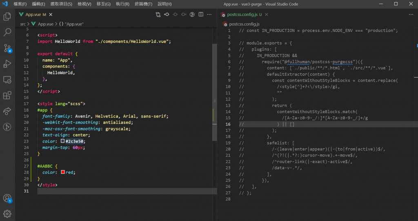
Task: Click the Open Previous Revision arrow icon
Action: coord(167,14)
